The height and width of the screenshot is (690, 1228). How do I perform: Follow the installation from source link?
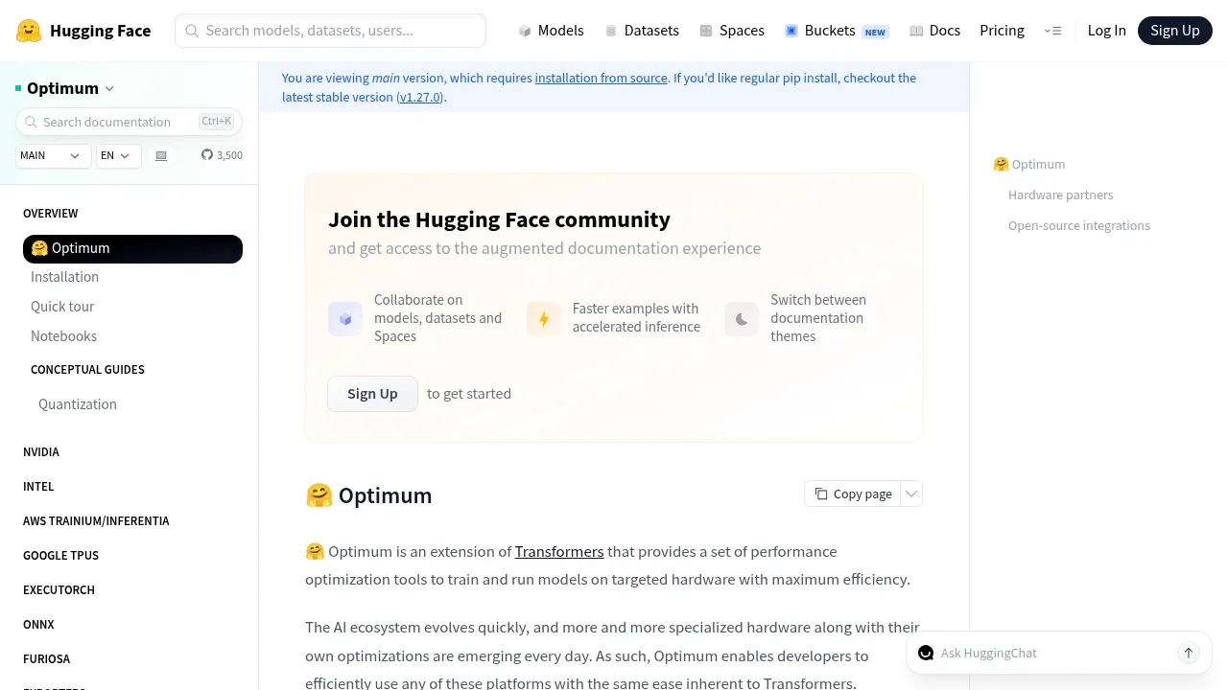point(601,78)
